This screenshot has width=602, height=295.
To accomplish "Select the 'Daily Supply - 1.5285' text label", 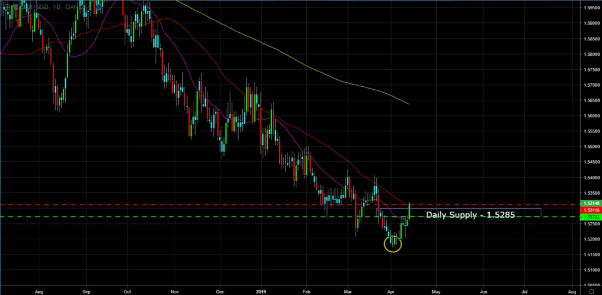I will [470, 215].
